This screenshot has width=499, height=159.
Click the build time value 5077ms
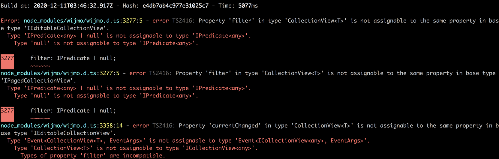[x=248, y=6]
